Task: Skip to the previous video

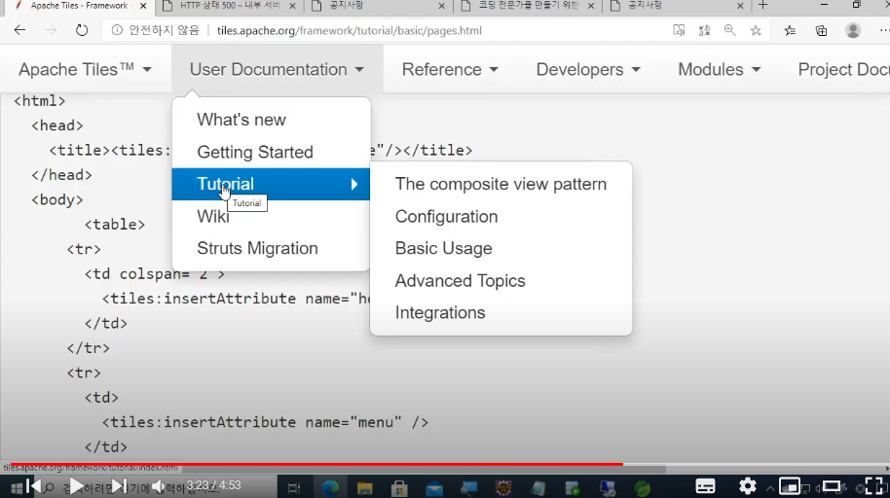Action: click(33, 486)
